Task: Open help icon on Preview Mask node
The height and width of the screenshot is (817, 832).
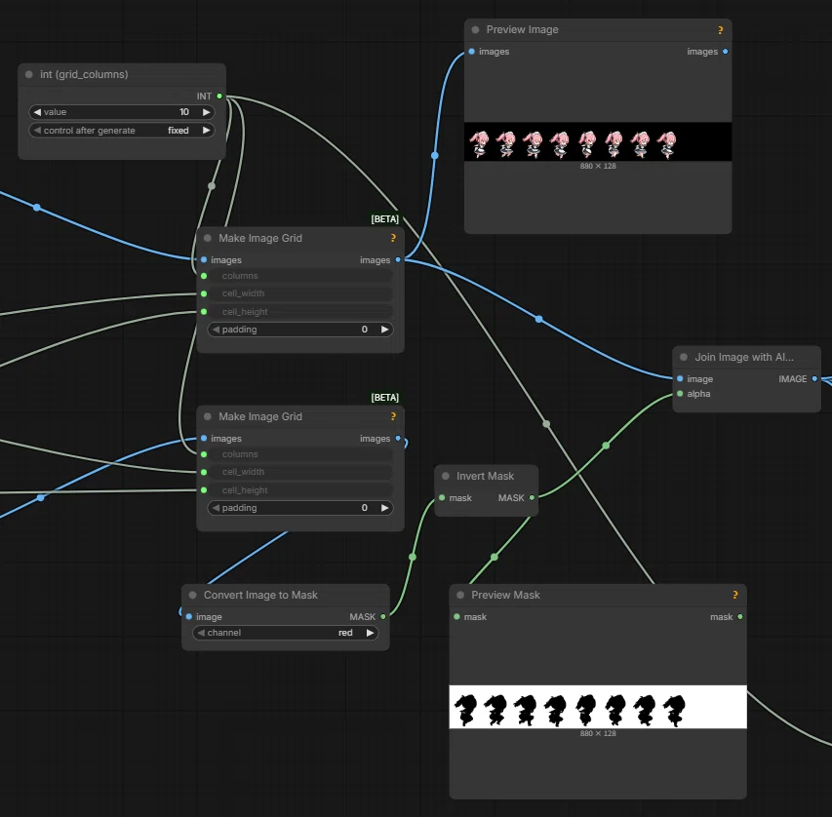Action: pyautogui.click(x=734, y=596)
